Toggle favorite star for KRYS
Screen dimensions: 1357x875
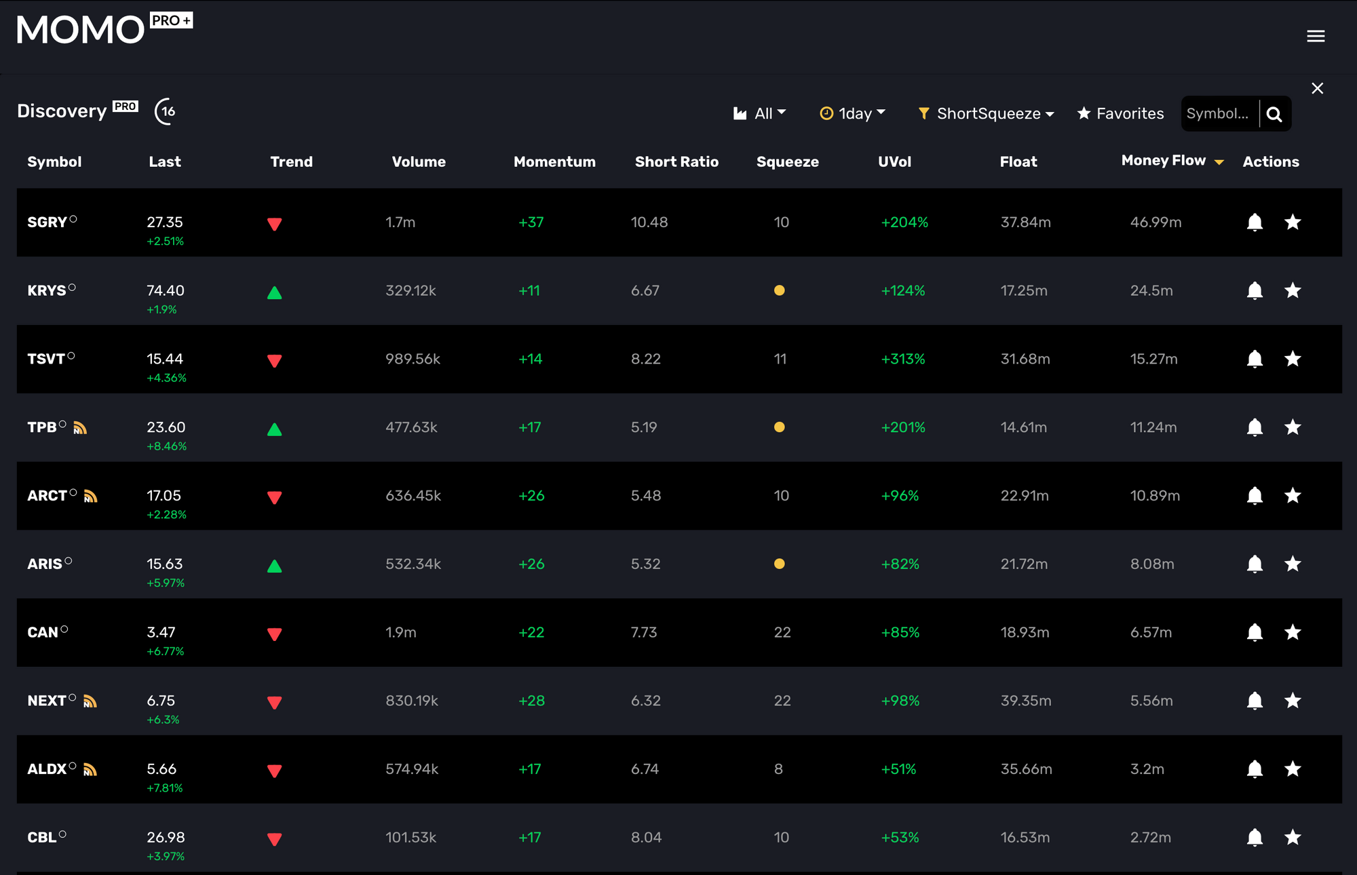[x=1292, y=290]
